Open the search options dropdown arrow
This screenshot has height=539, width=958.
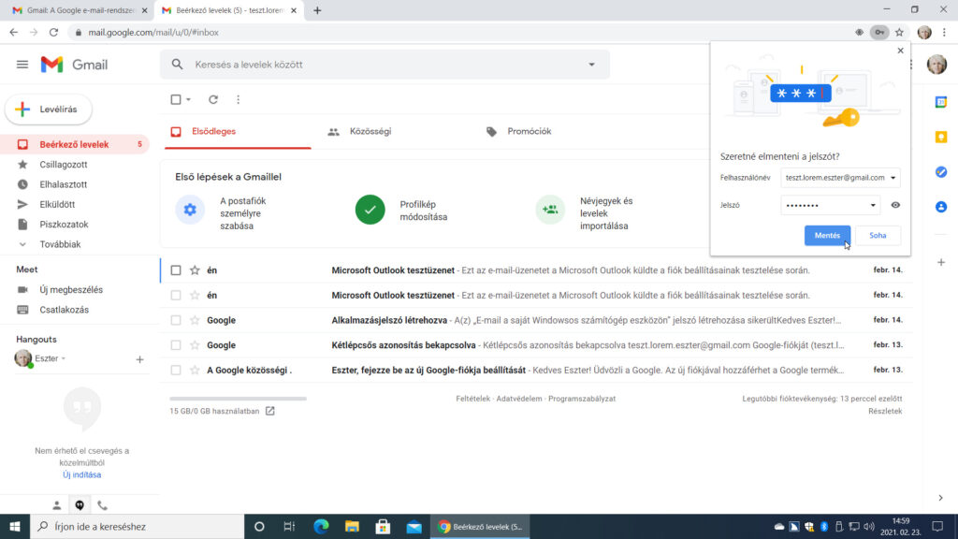coord(591,65)
